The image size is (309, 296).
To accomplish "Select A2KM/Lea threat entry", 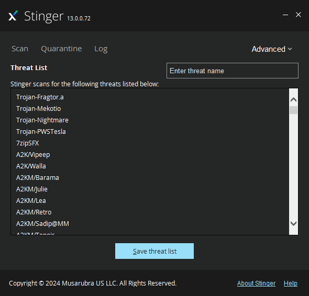I will 31,201.
